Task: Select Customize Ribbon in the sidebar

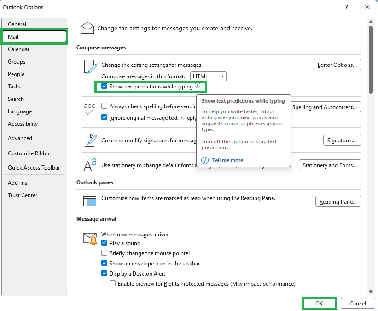Action: [34, 153]
